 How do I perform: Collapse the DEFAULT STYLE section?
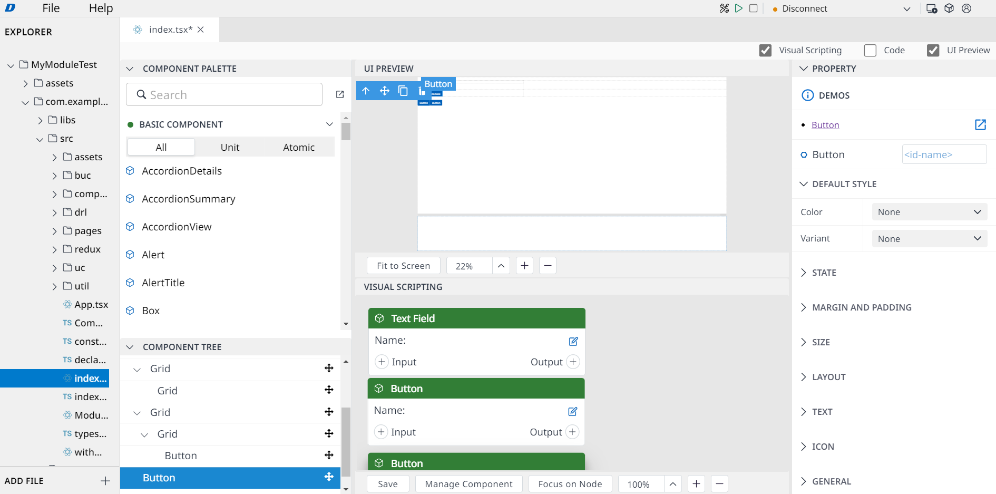tap(804, 184)
